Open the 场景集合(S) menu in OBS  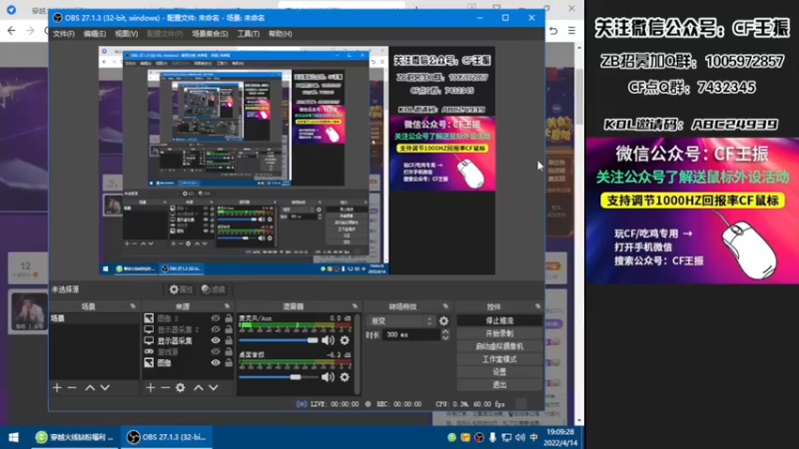click(x=210, y=34)
